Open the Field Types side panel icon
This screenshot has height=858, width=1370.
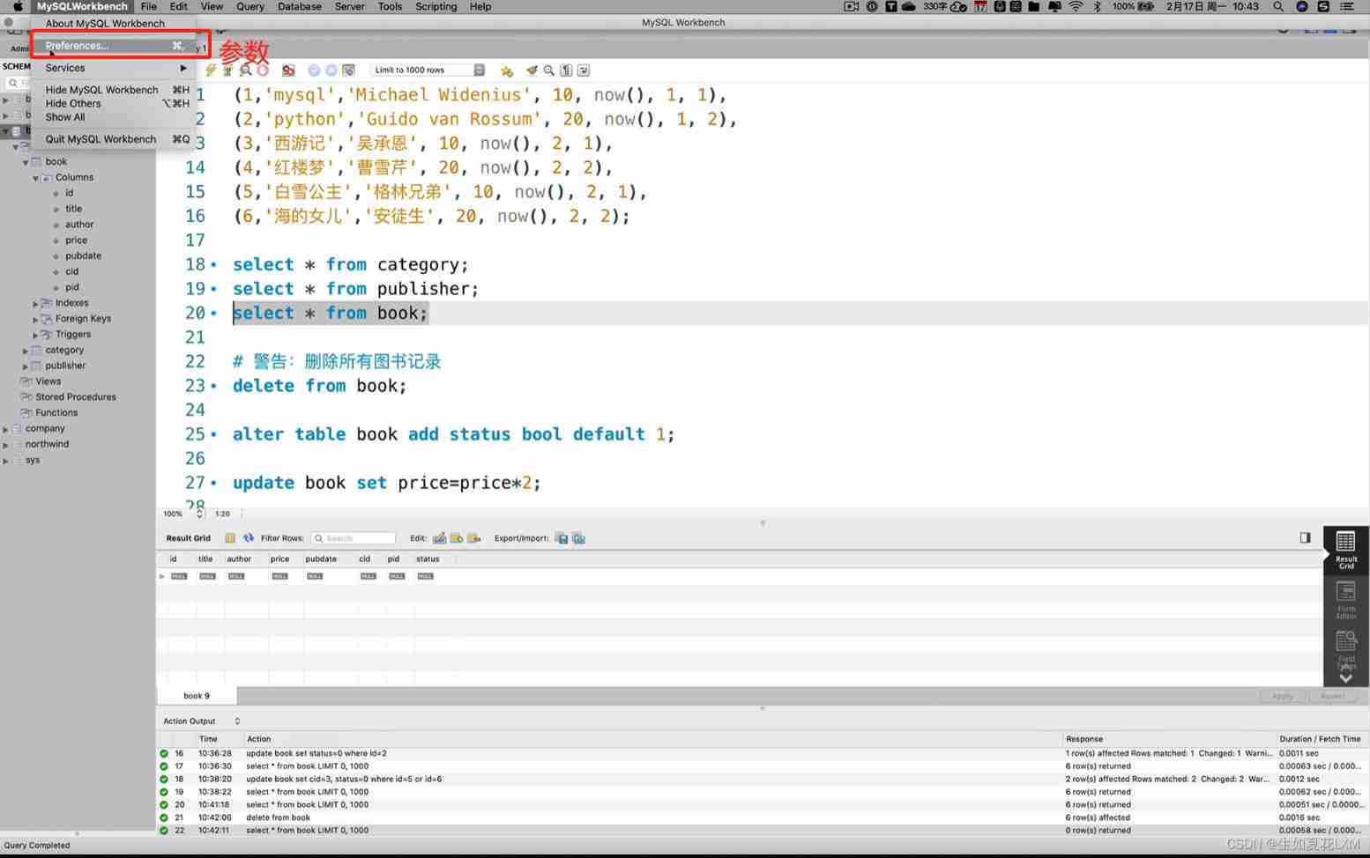(1345, 650)
